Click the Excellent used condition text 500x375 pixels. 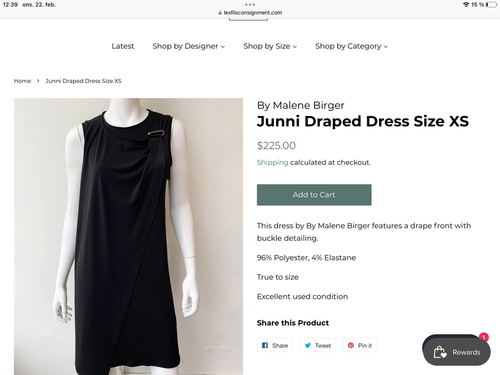[x=302, y=296]
